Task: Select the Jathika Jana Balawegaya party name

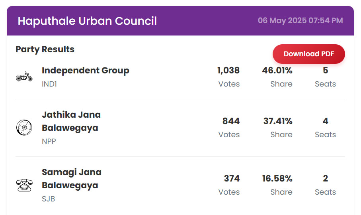Action: click(71, 121)
